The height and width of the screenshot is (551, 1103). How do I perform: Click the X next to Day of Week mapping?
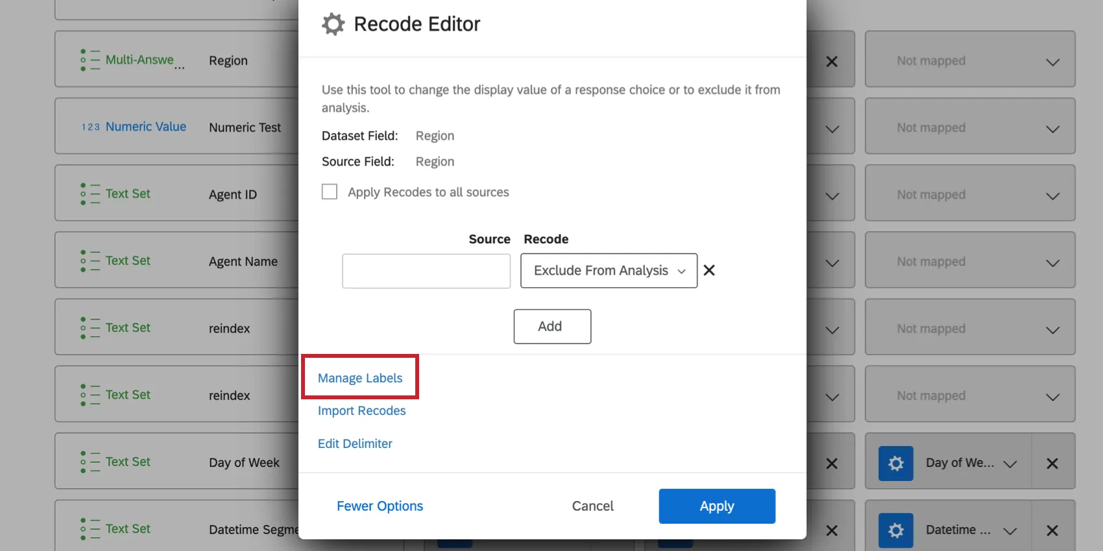tap(1052, 463)
